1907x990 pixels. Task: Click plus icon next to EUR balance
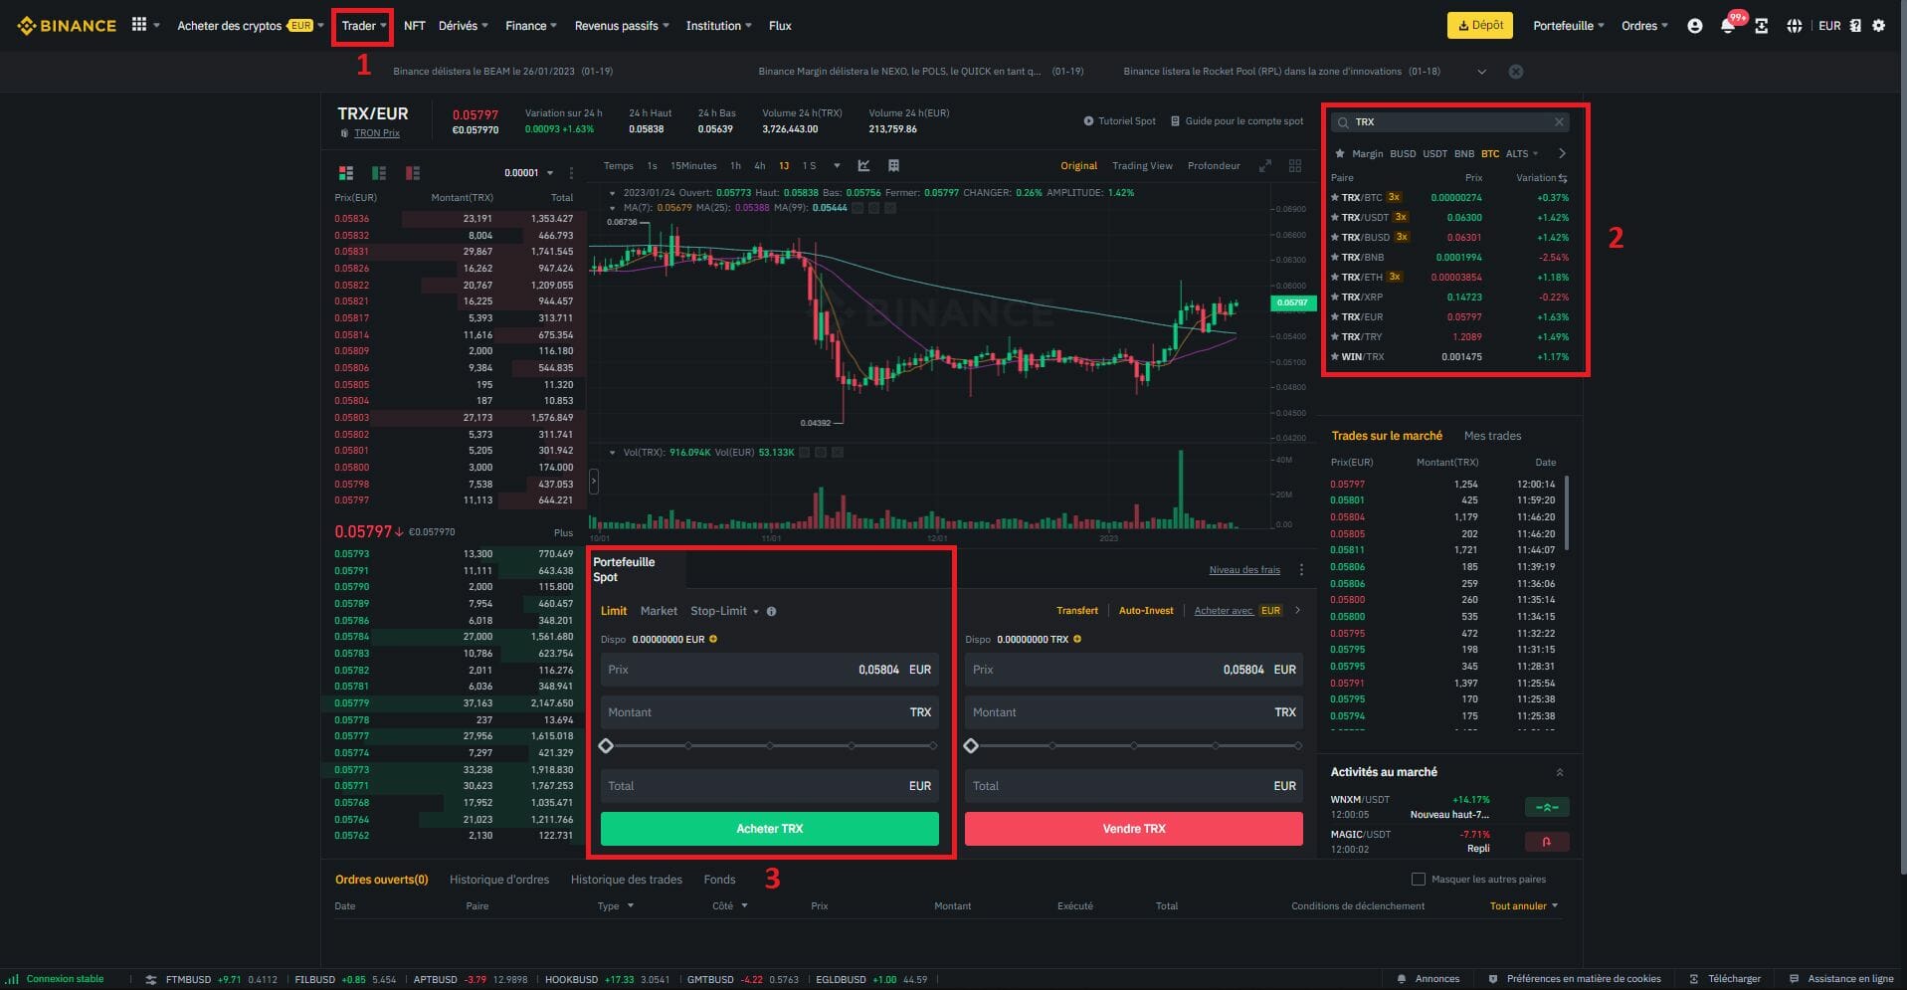coord(713,639)
